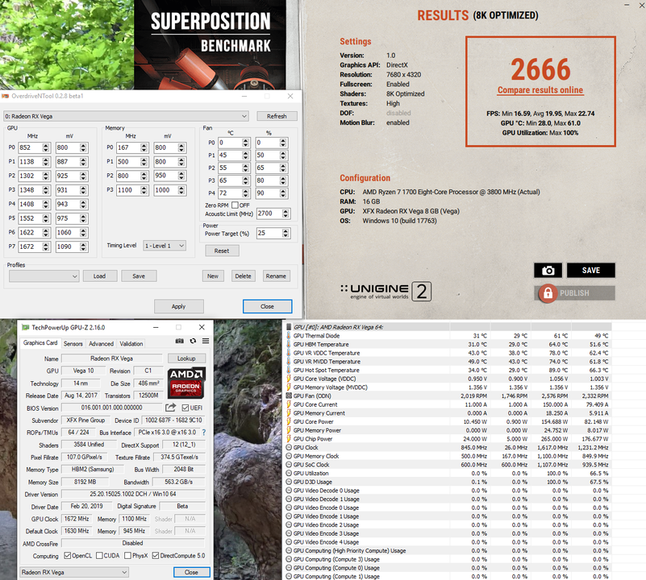Click the New profile button
The width and height of the screenshot is (646, 580).
pyautogui.click(x=213, y=276)
